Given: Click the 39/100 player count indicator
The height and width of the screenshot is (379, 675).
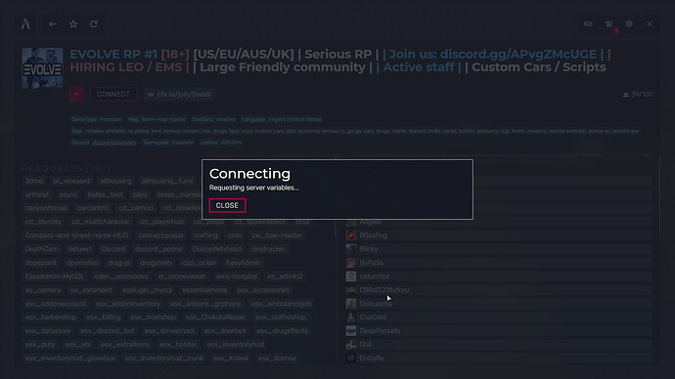Looking at the screenshot, I should tap(638, 95).
